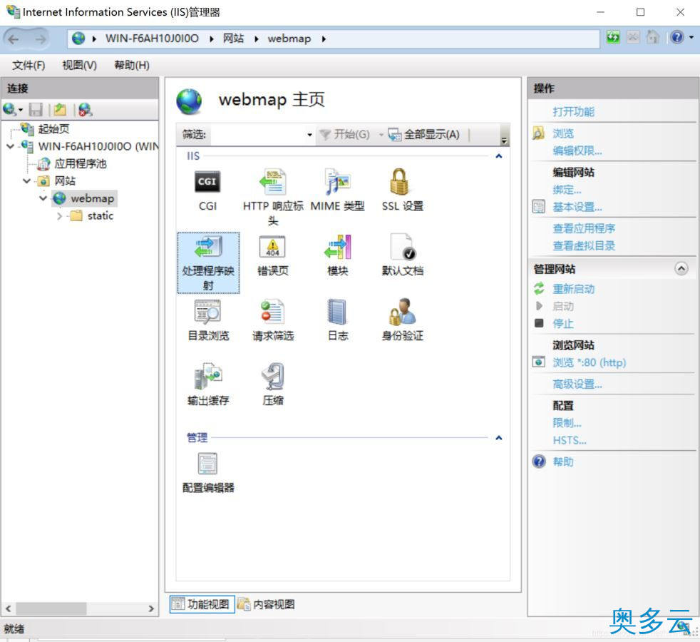Click 浏览 action link
This screenshot has height=642, width=700.
point(563,133)
